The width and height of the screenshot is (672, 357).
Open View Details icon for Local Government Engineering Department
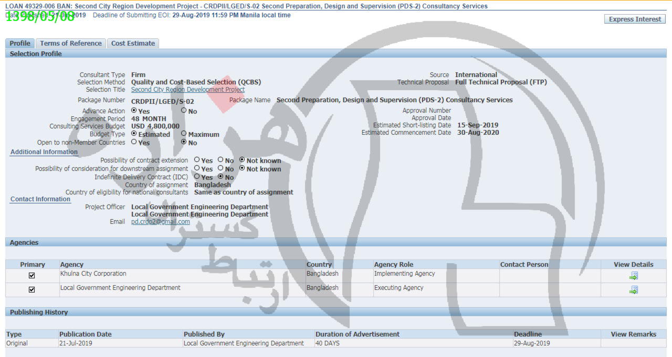point(634,290)
